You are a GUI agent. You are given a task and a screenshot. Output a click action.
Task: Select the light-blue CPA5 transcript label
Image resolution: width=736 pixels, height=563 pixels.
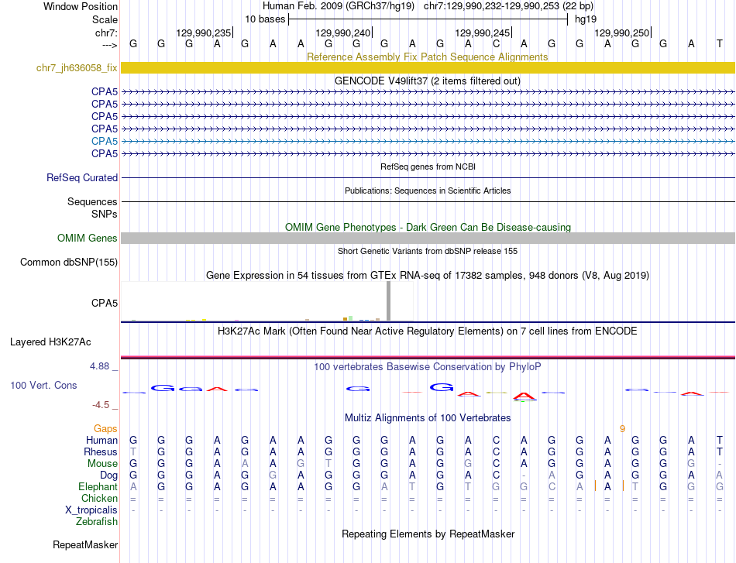105,141
